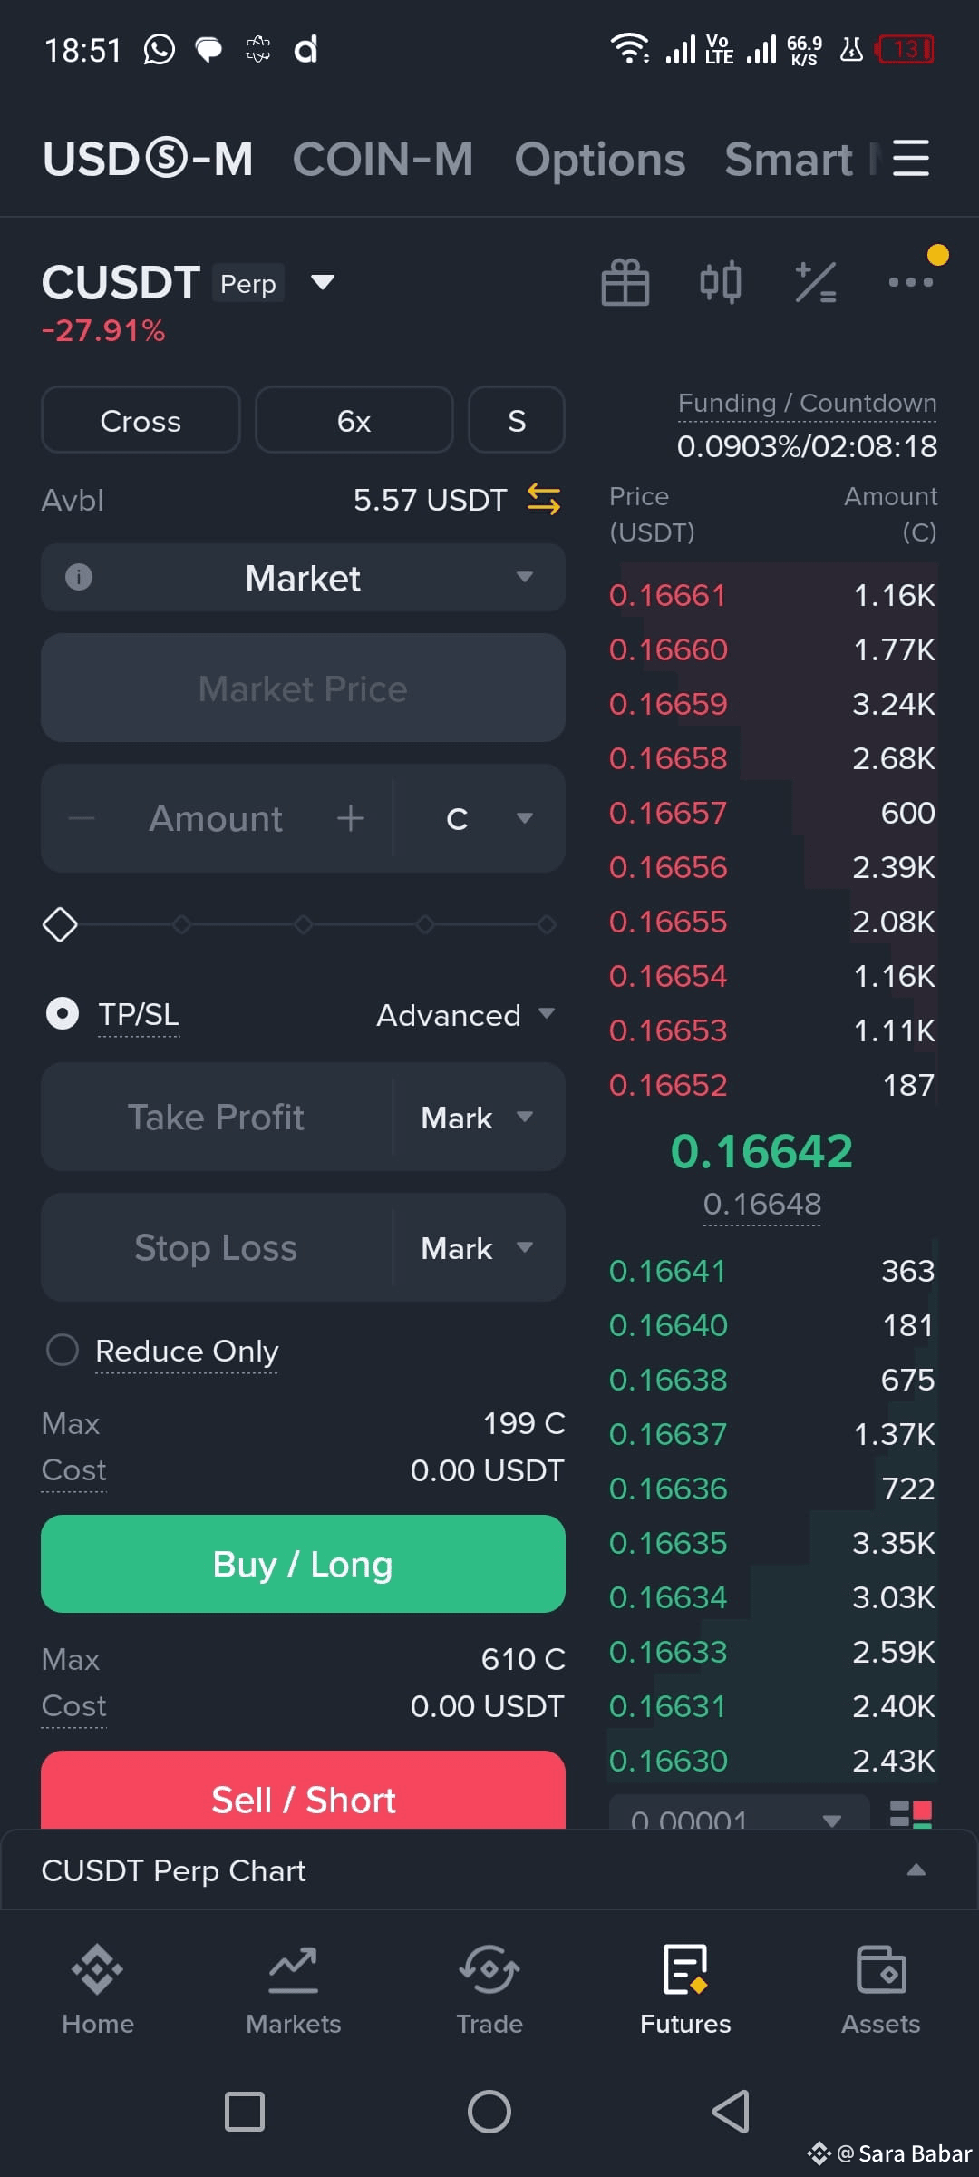Expand the CUSDT Perp pair dropdown
Viewport: 979px width, 2177px height.
click(323, 282)
